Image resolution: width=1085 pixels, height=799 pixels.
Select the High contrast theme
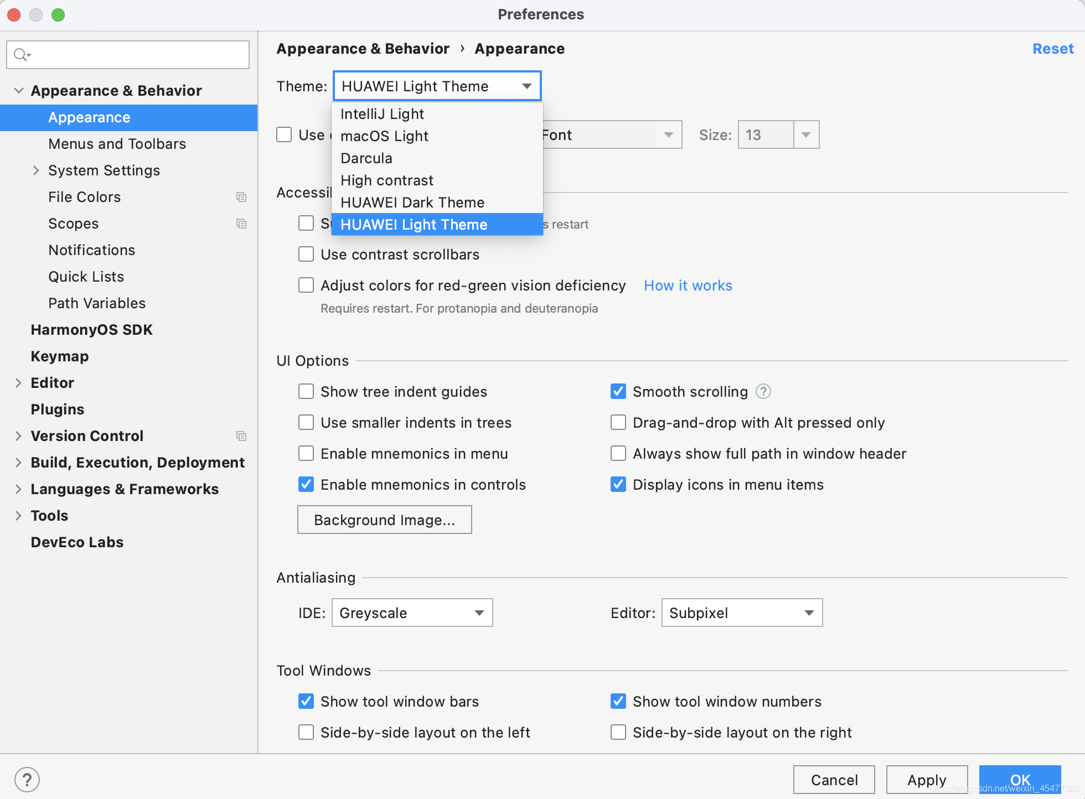[386, 180]
